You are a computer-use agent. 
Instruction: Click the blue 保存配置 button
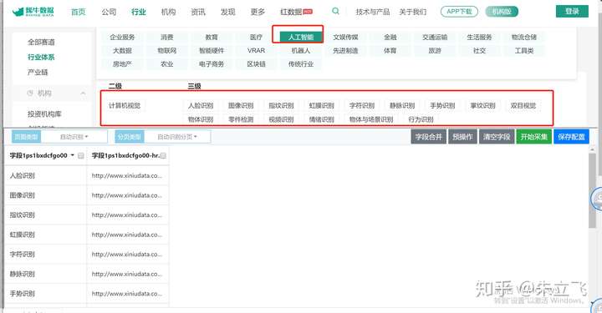(571, 137)
